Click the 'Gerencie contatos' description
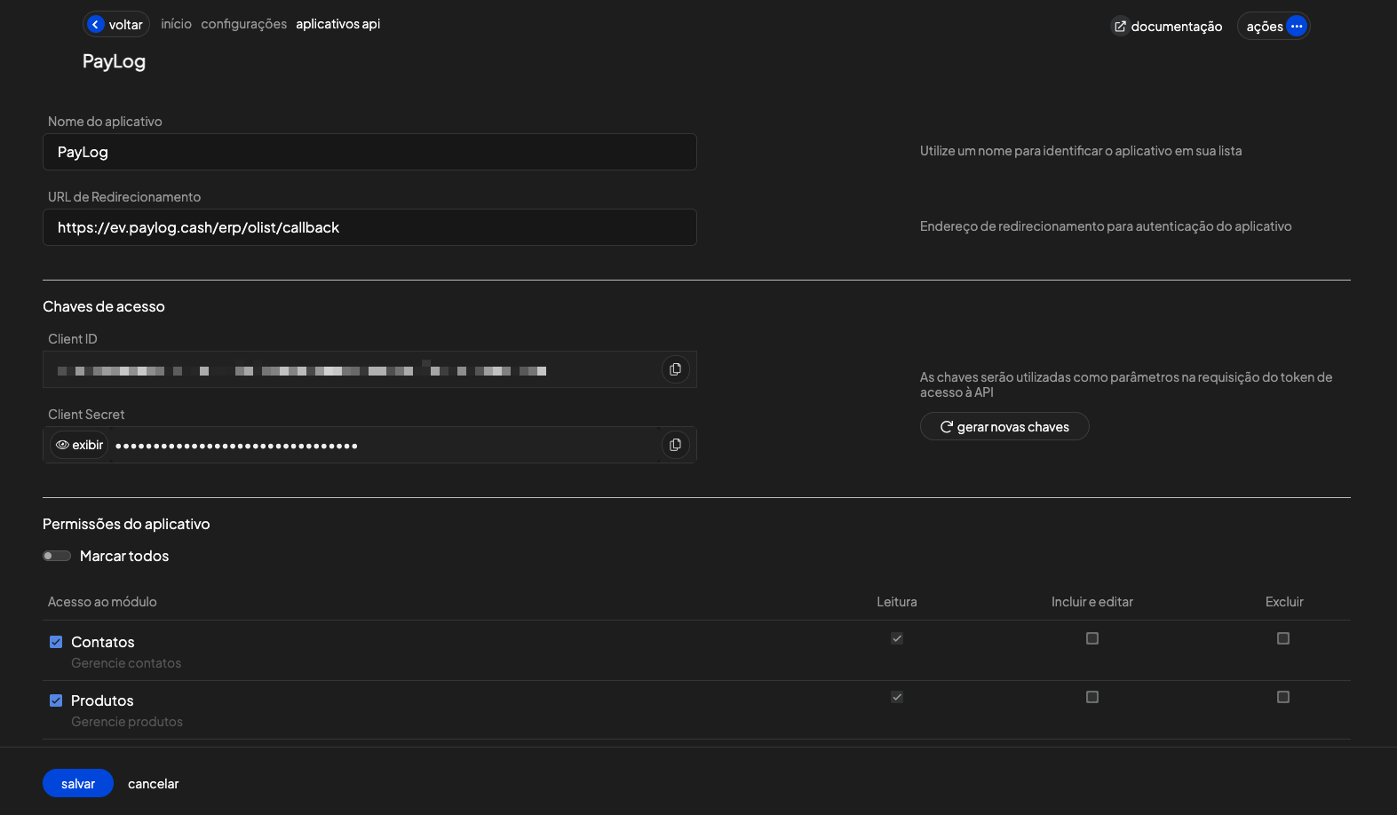This screenshot has height=815, width=1397. [126, 663]
